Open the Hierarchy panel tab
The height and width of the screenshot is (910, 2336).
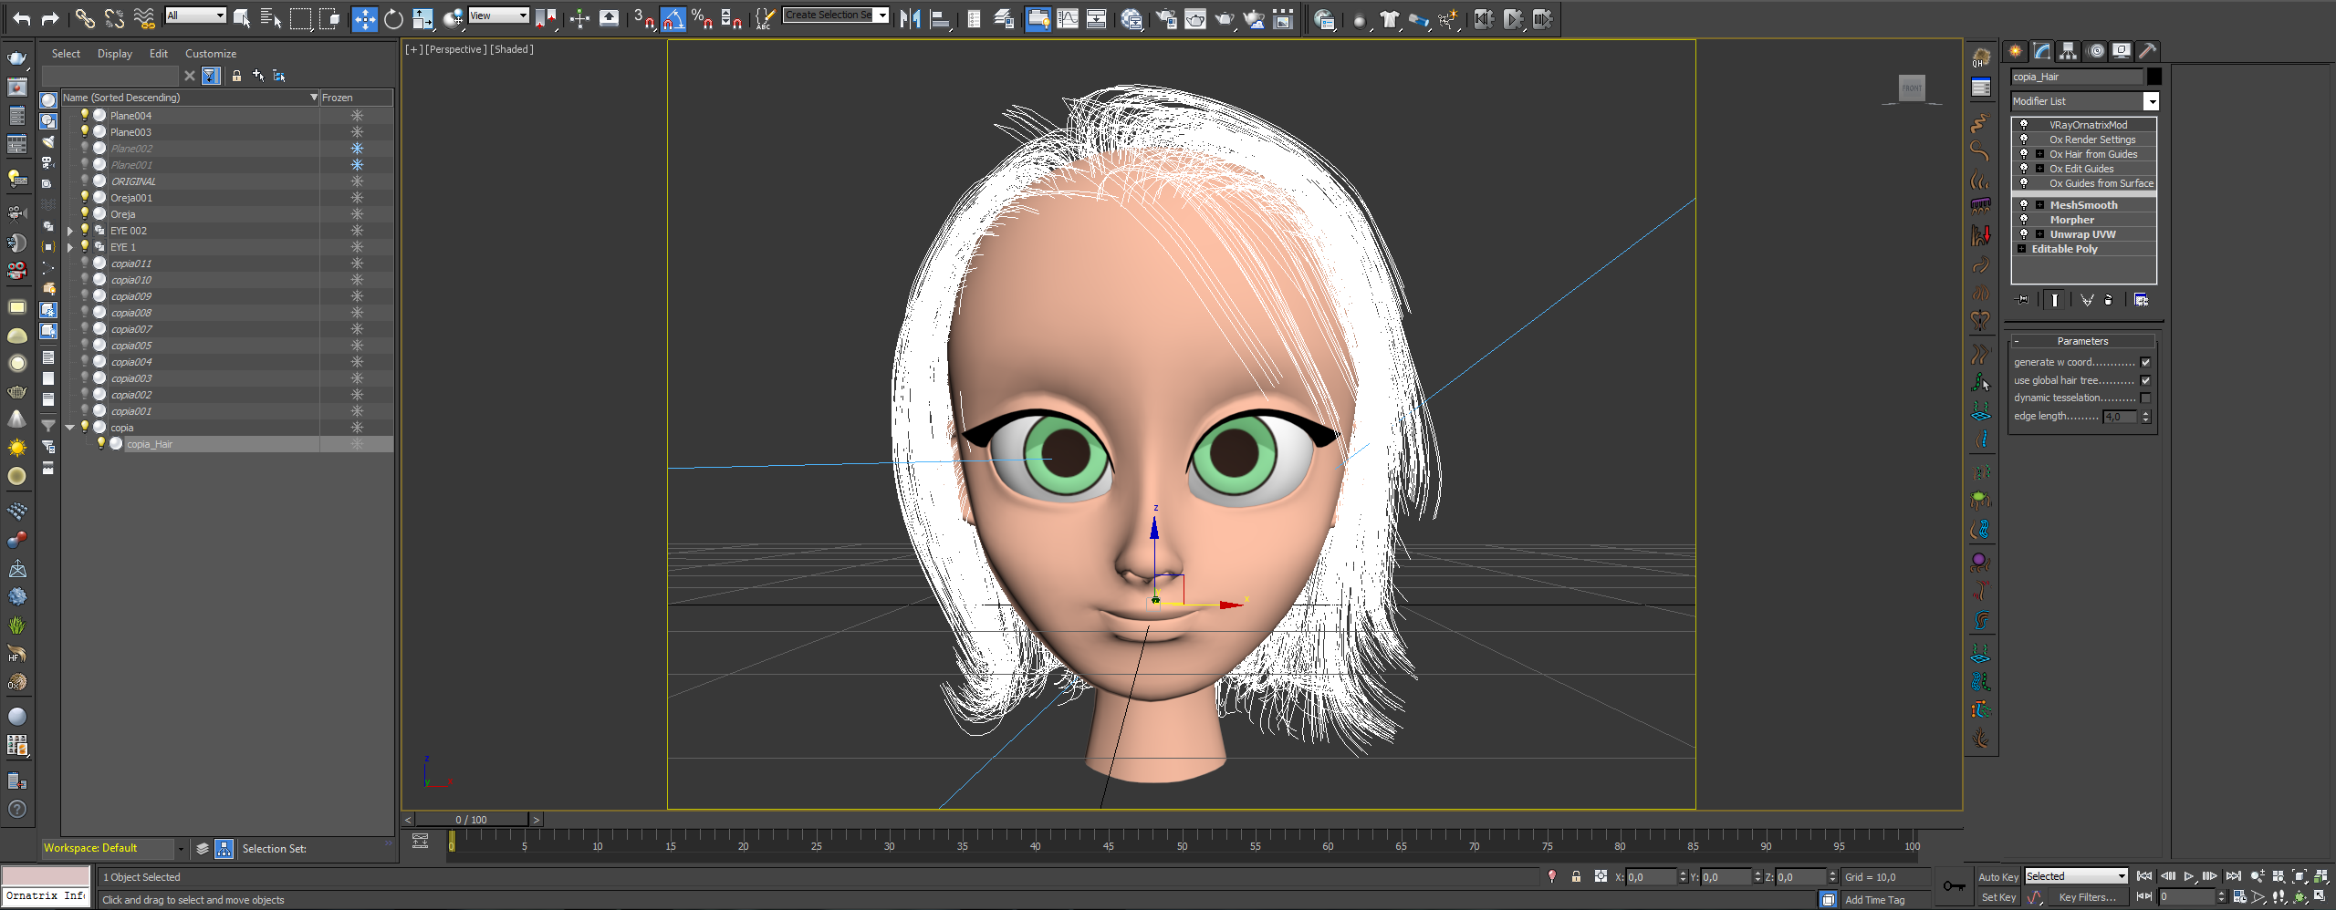[x=2068, y=51]
